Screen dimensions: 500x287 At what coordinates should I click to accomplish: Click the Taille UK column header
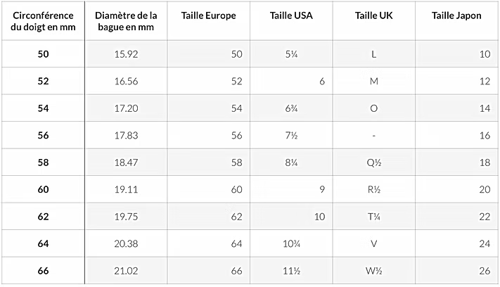[x=373, y=15]
